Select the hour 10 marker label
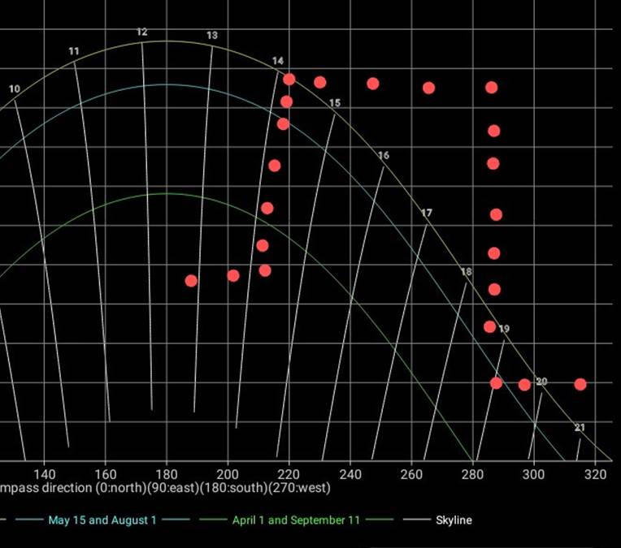 pos(15,89)
